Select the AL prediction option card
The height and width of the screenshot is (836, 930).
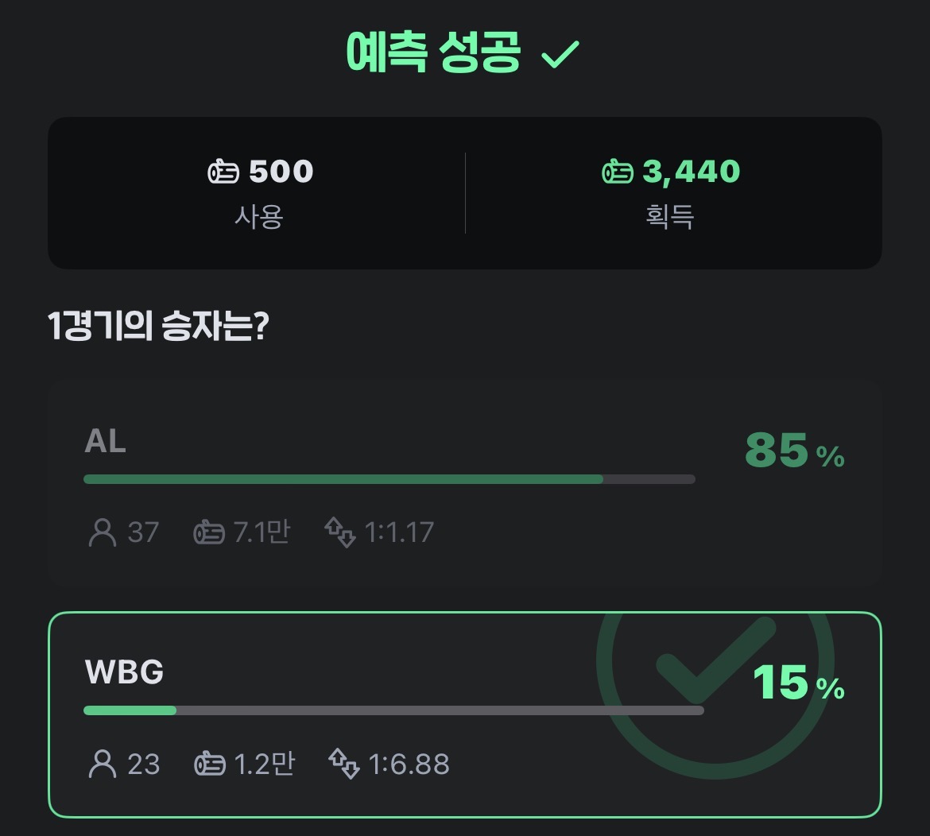(x=464, y=483)
